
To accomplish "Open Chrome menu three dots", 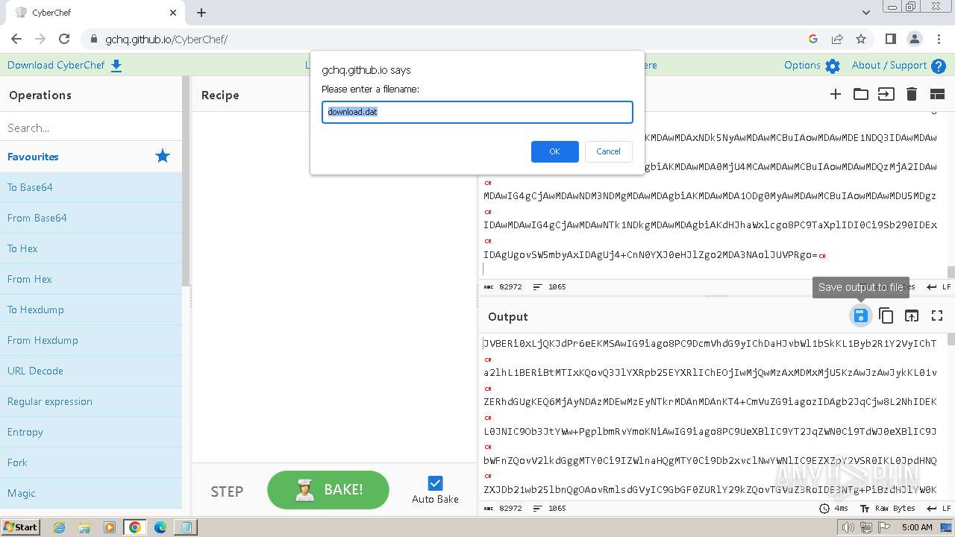I will click(938, 39).
